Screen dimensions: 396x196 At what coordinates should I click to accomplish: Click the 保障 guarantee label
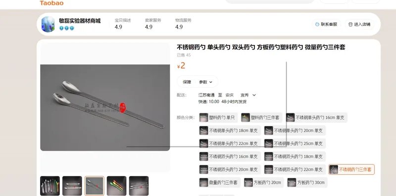click(x=187, y=82)
